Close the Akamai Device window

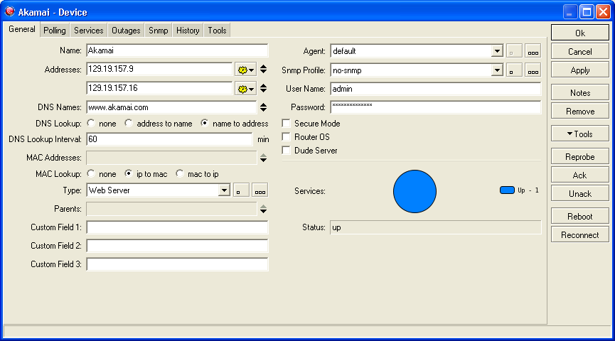pyautogui.click(x=603, y=12)
